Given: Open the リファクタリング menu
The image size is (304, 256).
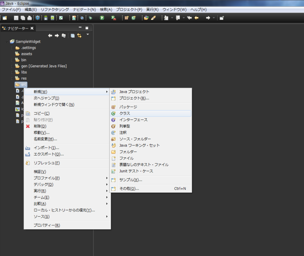Looking at the screenshot, I should coord(55,10).
